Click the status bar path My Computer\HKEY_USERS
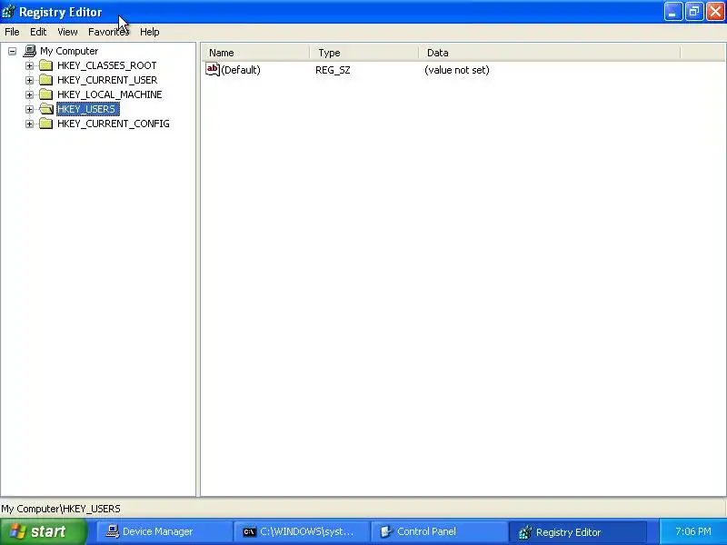The width and height of the screenshot is (727, 545). pos(61,509)
